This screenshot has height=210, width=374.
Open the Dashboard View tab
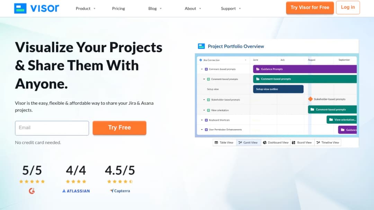[276, 142]
